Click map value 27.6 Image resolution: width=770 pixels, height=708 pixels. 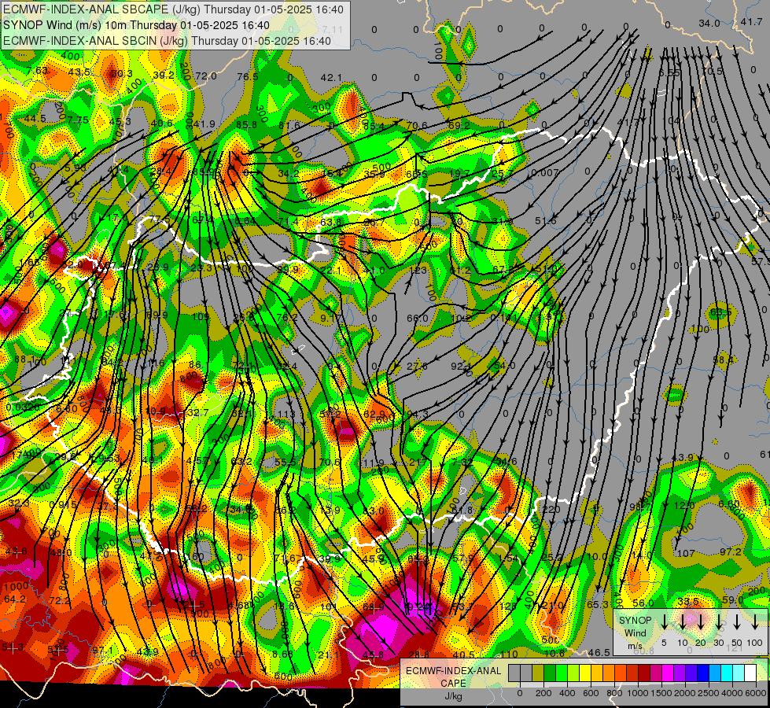(417, 366)
